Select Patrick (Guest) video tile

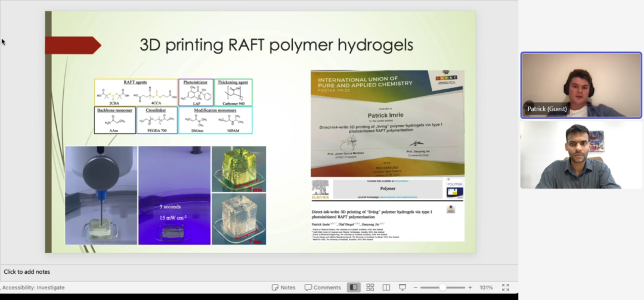click(x=581, y=85)
